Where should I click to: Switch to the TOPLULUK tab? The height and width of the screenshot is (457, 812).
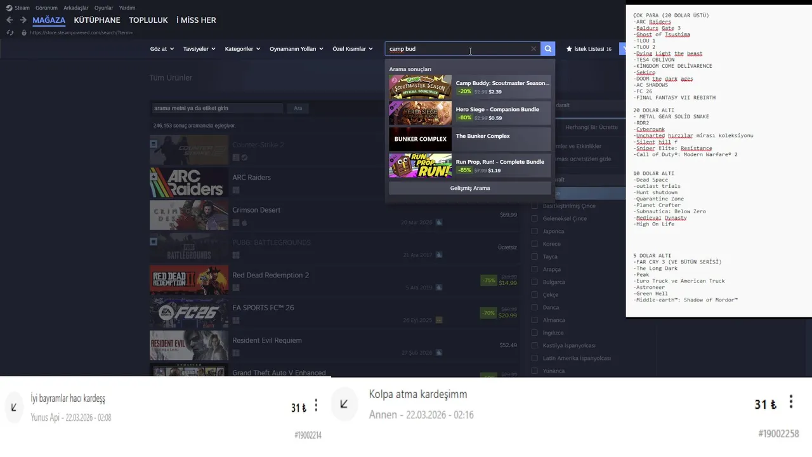tap(148, 20)
